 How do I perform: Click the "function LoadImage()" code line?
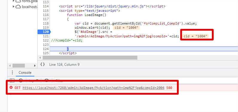click(86, 15)
